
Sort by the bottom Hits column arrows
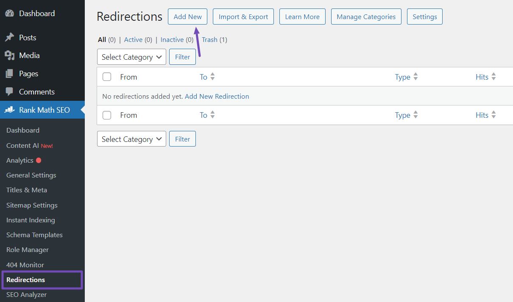point(493,115)
